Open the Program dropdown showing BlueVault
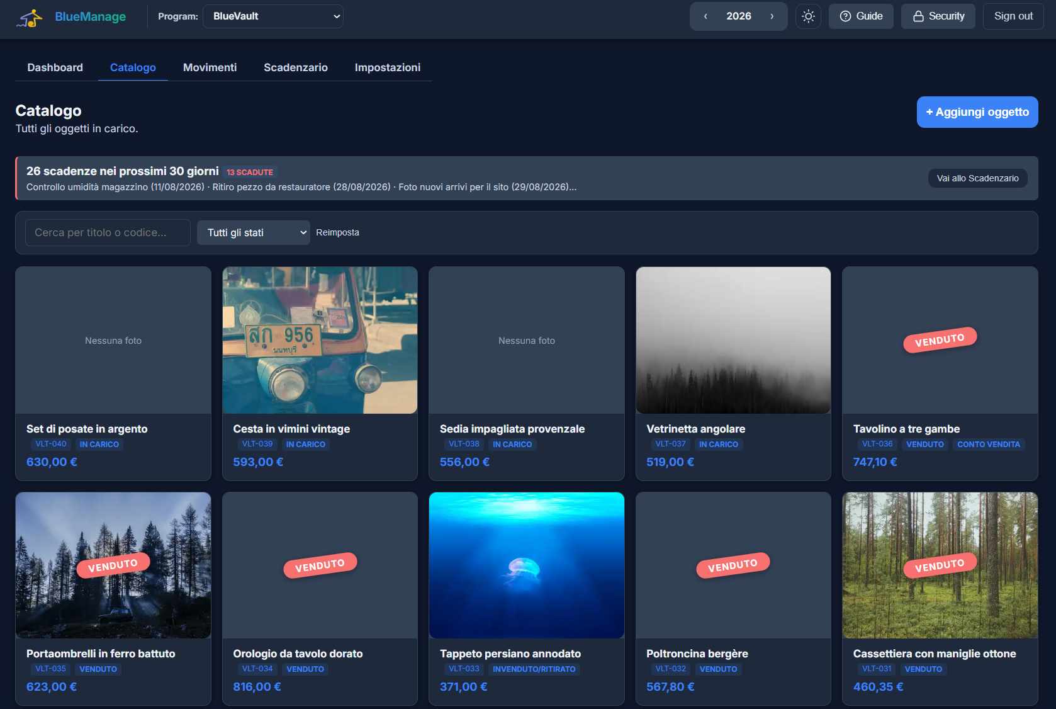 coord(273,16)
